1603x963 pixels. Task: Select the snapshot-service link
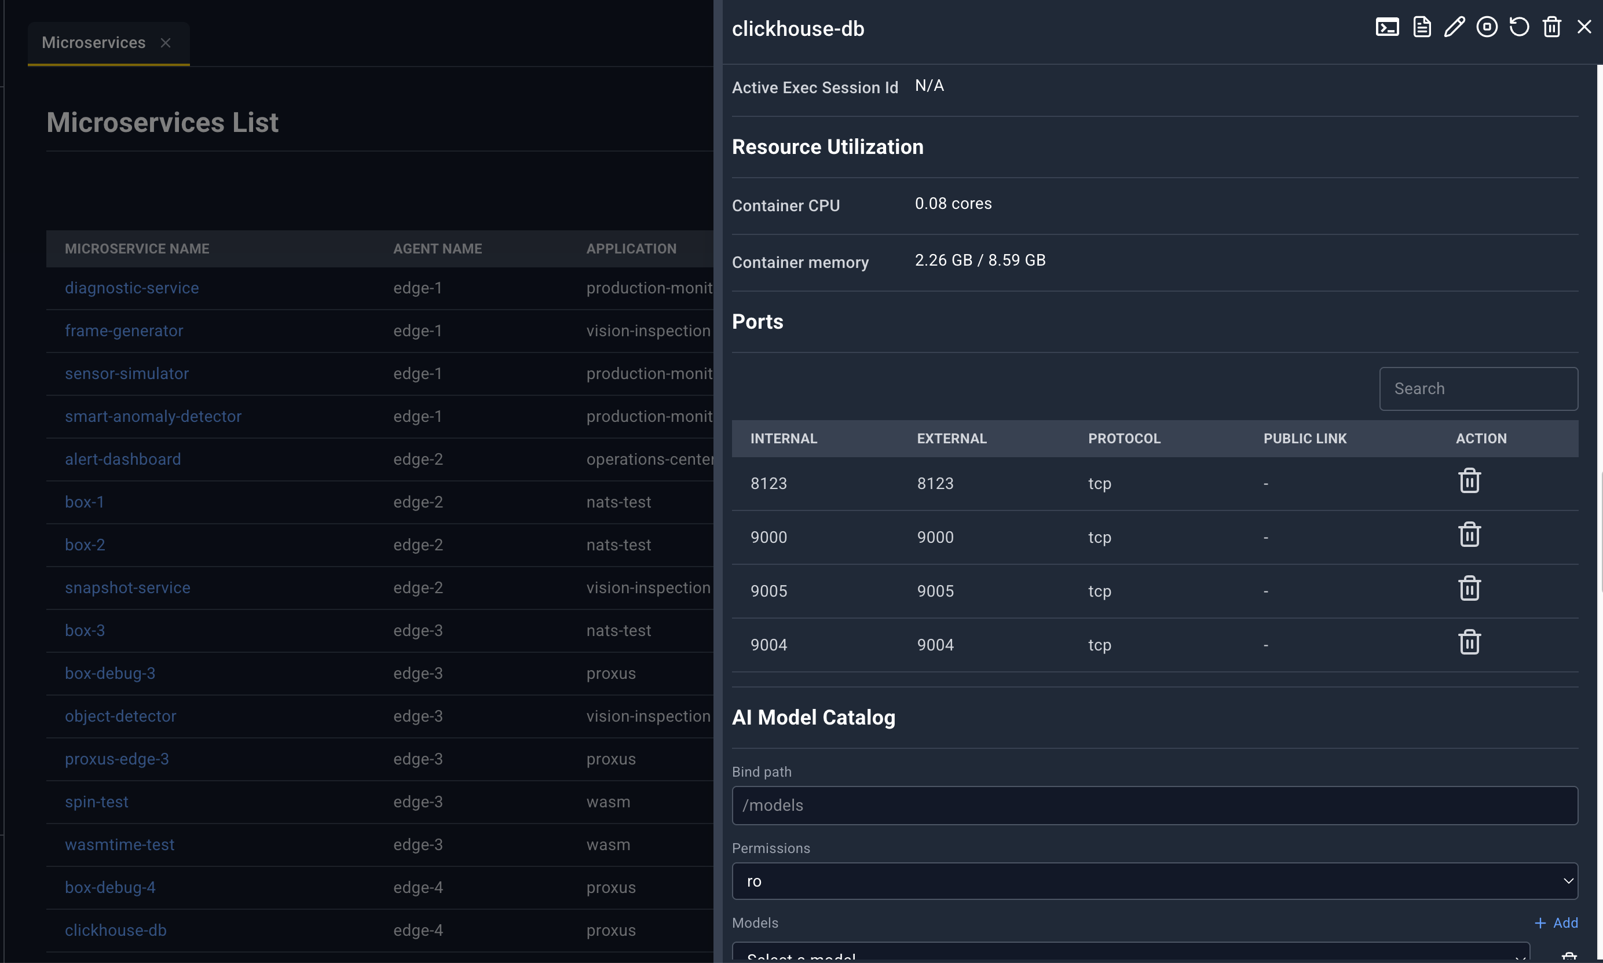(127, 587)
